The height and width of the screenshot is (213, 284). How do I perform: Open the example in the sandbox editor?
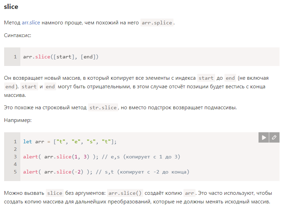click(x=274, y=137)
